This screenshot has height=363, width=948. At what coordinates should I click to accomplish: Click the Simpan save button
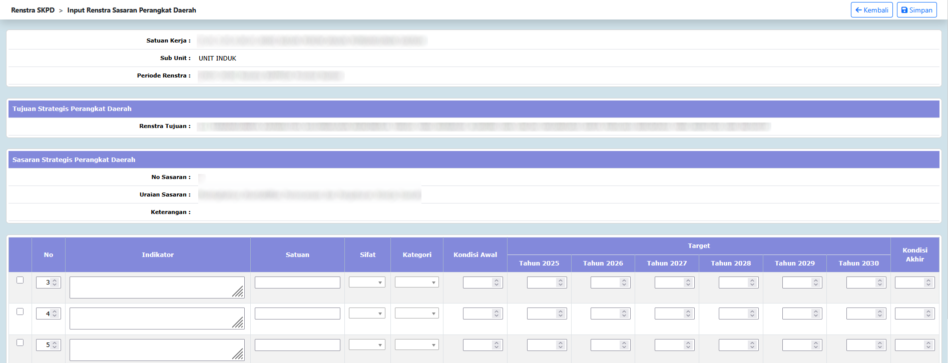coord(916,10)
